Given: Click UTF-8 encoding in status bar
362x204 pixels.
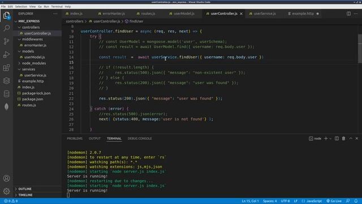Looking at the screenshot, I should click(x=285, y=201).
